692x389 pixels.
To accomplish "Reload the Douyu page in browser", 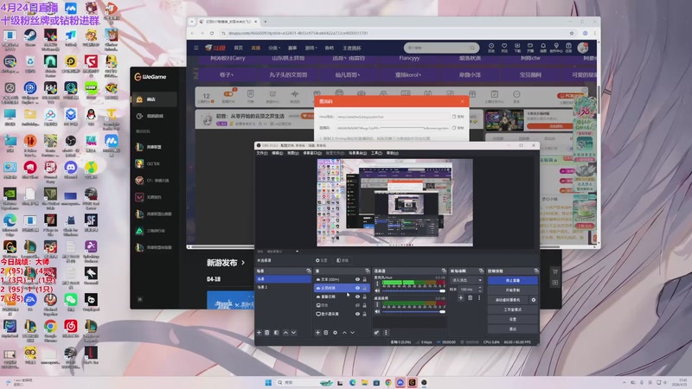I will tap(212, 33).
